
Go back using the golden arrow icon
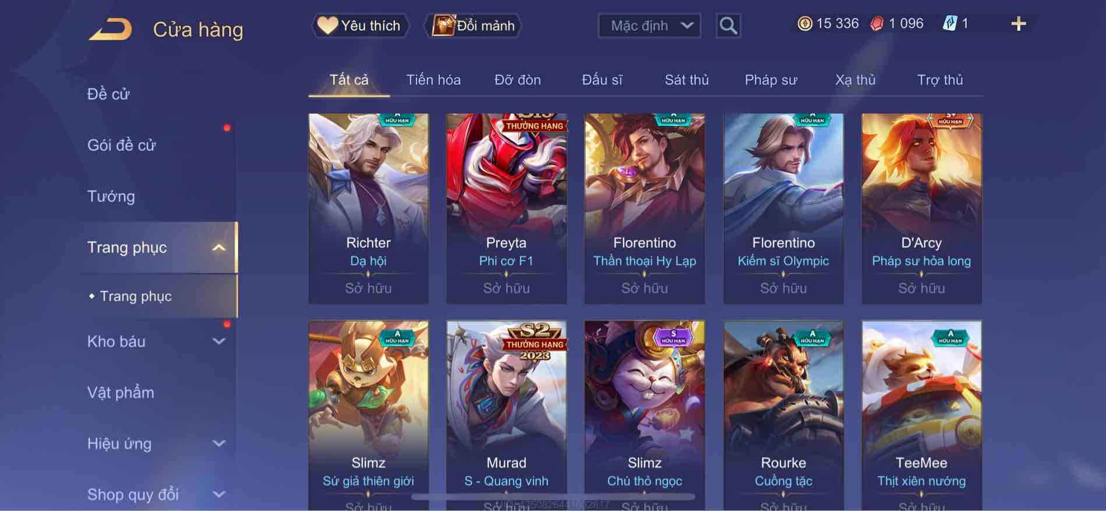(x=111, y=29)
